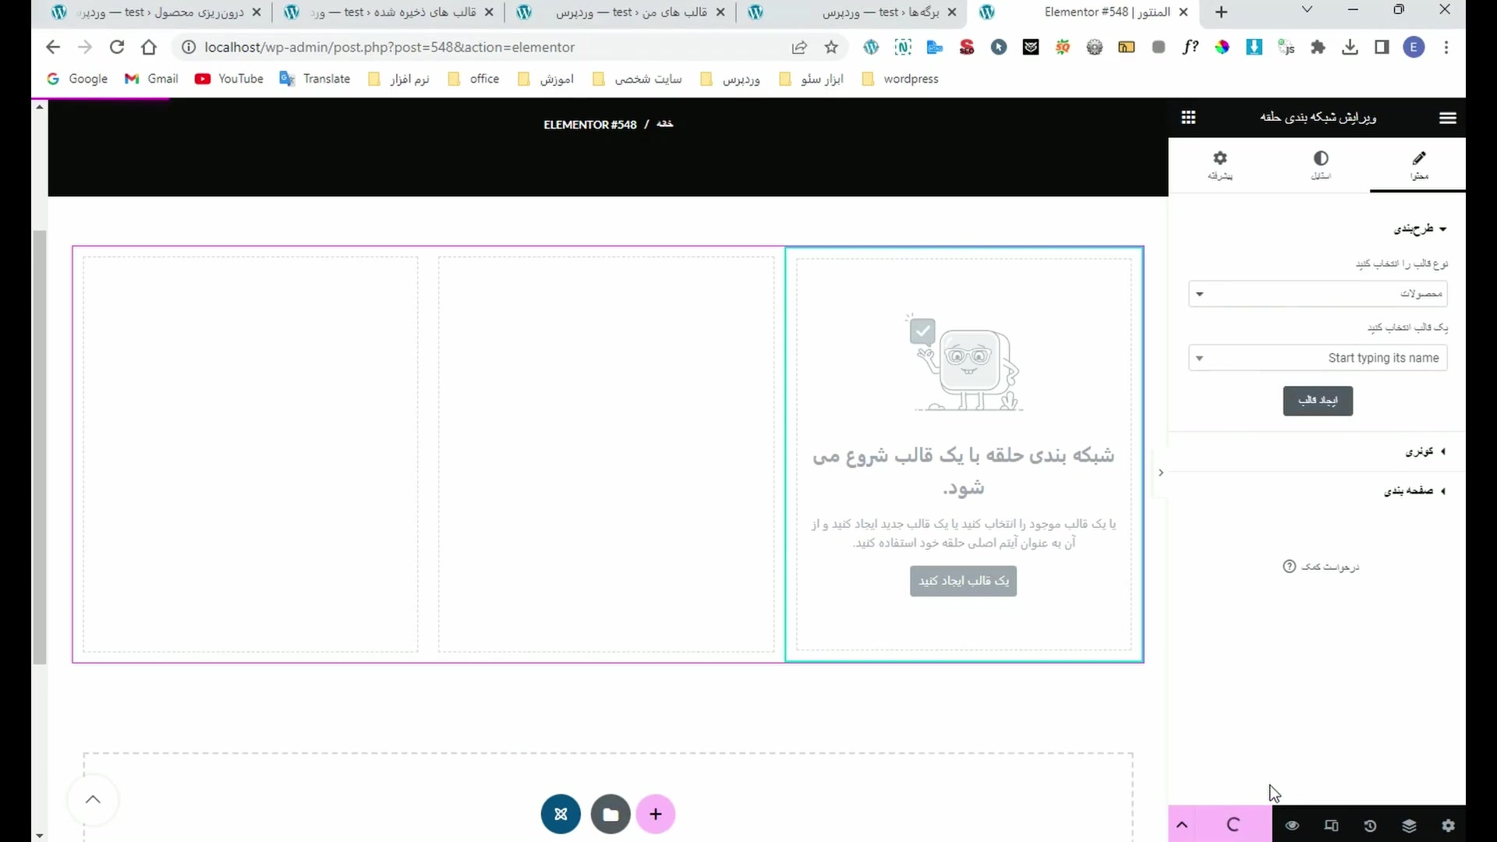Toggle preview changes eye icon
1497x842 pixels.
click(1292, 826)
